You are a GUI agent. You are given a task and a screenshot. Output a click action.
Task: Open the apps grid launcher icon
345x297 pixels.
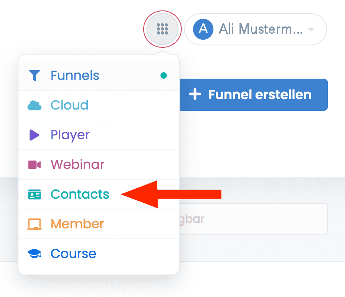(x=162, y=29)
